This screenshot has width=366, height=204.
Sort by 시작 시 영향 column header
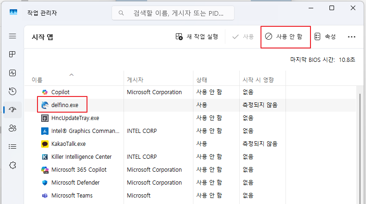(258, 80)
